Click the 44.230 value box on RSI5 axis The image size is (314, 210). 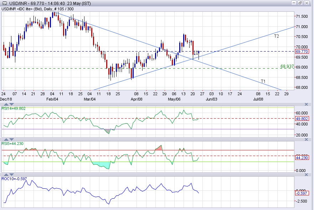click(302, 158)
